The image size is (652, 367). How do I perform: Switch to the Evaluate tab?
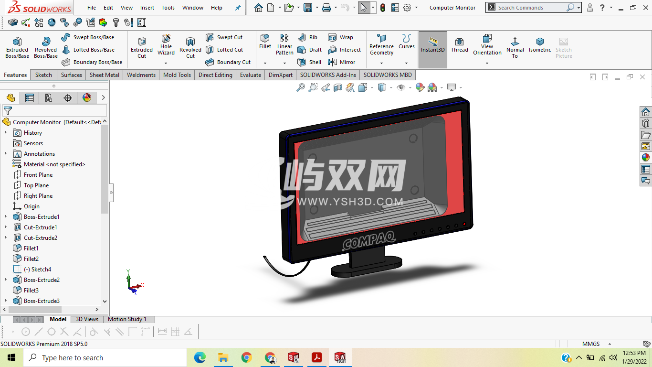point(251,75)
